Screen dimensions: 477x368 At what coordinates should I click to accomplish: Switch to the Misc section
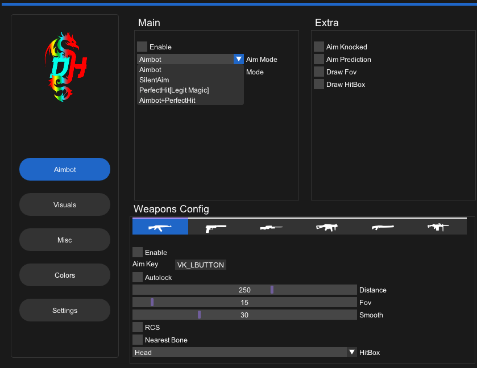pyautogui.click(x=65, y=240)
